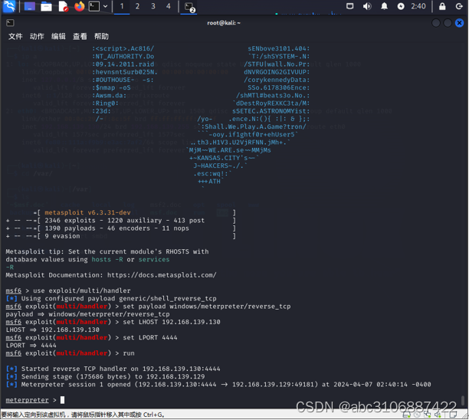469x420 pixels.
Task: Click the root@kali window title
Action: (224, 23)
